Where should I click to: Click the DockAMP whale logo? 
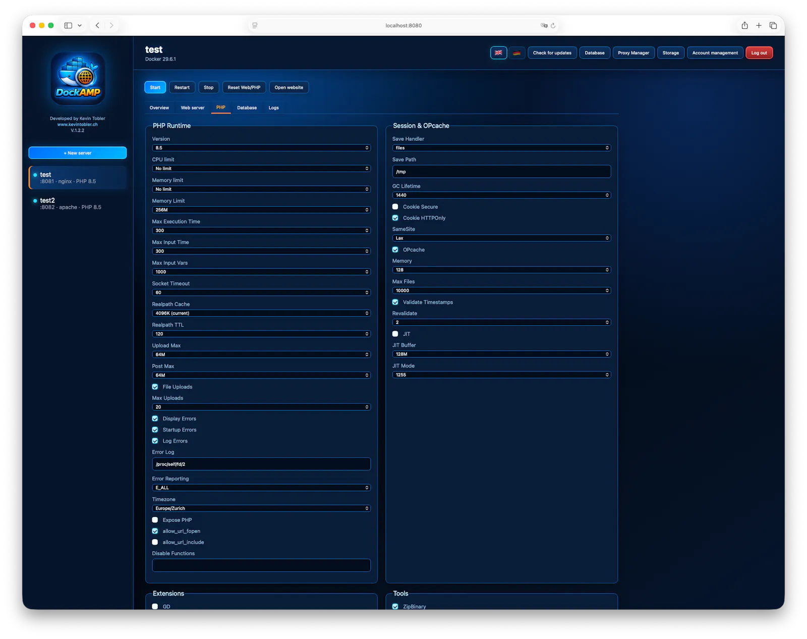tap(78, 78)
